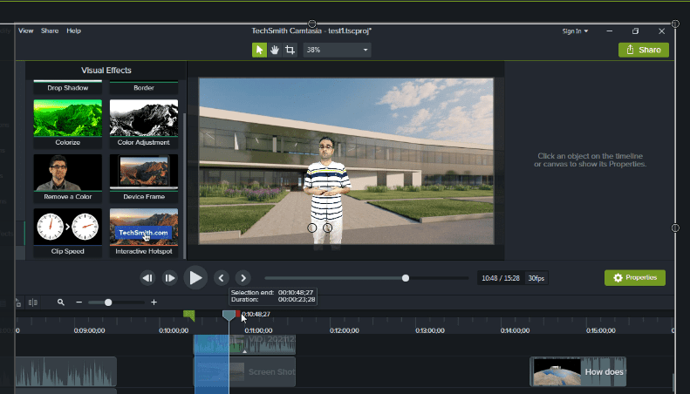
Task: Click the green Share button
Action: tap(644, 50)
